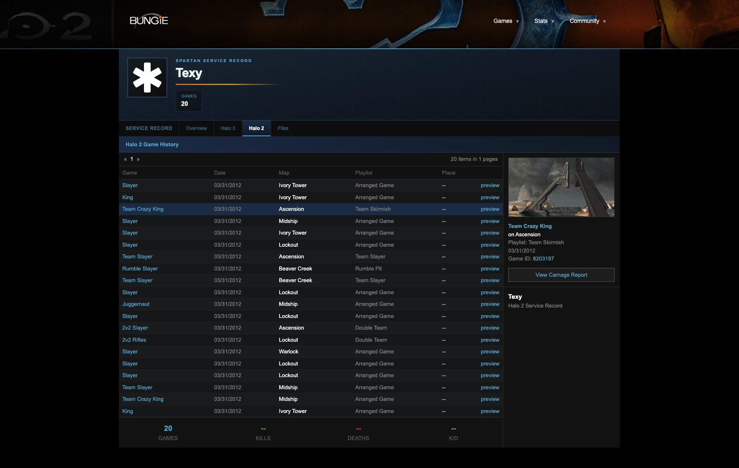
Task: Click the KILLS stat summary
Action: 263,433
